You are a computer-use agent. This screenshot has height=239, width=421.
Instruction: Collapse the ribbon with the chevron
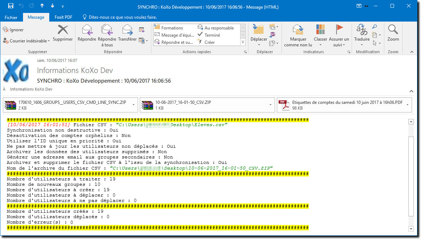(412, 52)
